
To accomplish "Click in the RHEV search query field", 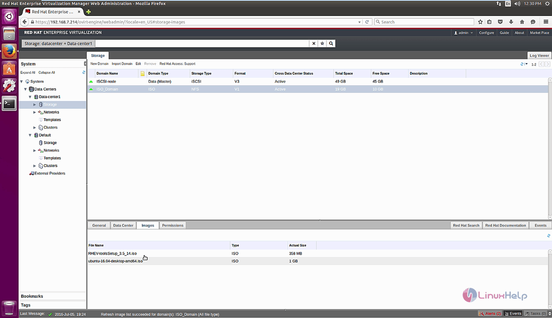I will (x=202, y=44).
